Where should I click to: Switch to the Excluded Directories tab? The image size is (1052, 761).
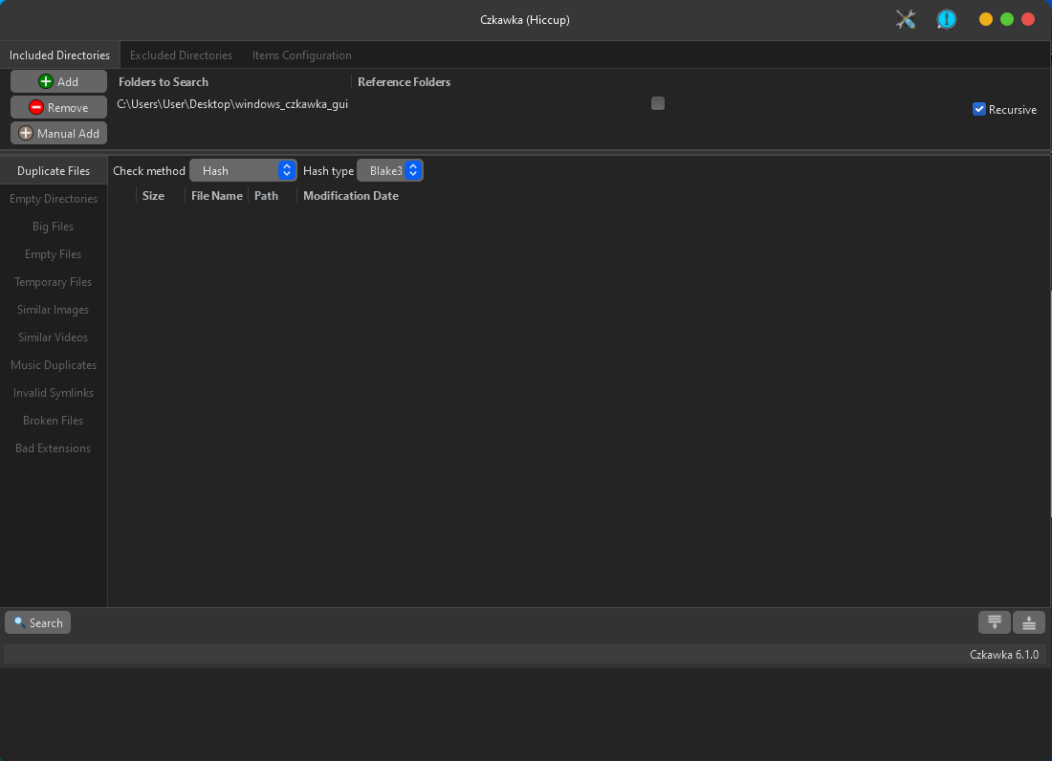click(181, 54)
